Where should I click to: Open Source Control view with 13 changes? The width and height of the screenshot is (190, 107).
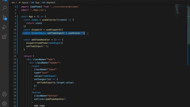[x=5, y=18]
